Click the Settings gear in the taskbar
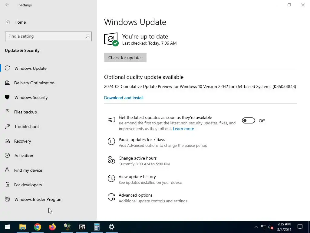Image resolution: width=310 pixels, height=233 pixels. click(111, 227)
